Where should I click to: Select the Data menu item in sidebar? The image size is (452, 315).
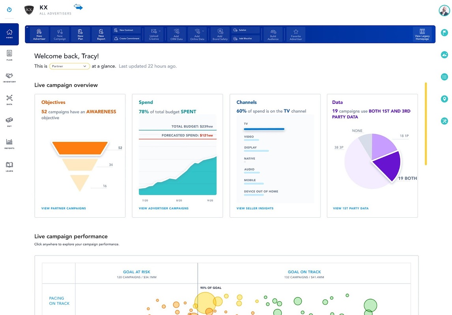pos(9,99)
